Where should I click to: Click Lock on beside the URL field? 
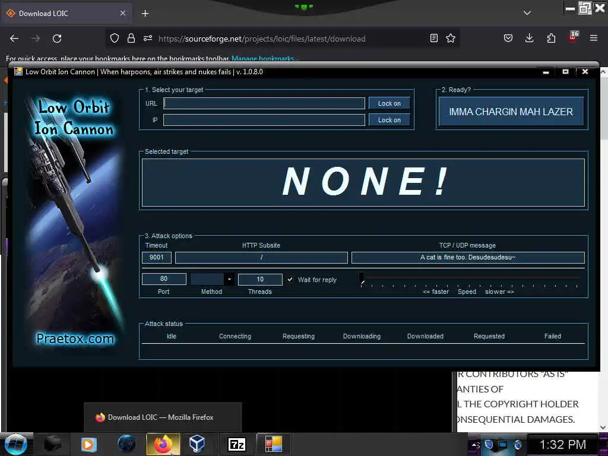[x=389, y=103]
